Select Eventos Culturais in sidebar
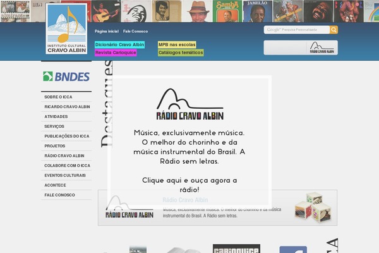379x253 pixels. coord(66,175)
